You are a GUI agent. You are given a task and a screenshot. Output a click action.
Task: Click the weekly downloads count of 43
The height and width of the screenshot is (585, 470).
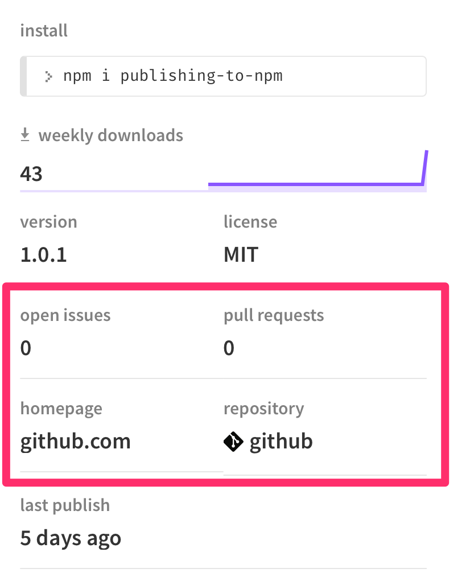point(31,174)
